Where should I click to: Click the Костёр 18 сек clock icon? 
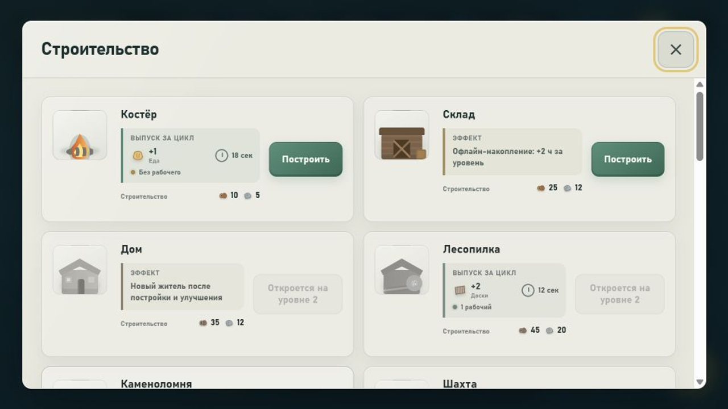tap(222, 155)
